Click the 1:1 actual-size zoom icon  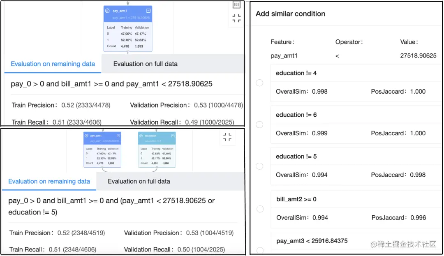236,5
